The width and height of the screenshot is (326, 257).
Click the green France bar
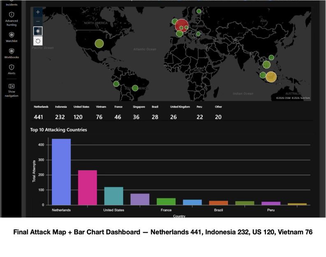[166, 202]
